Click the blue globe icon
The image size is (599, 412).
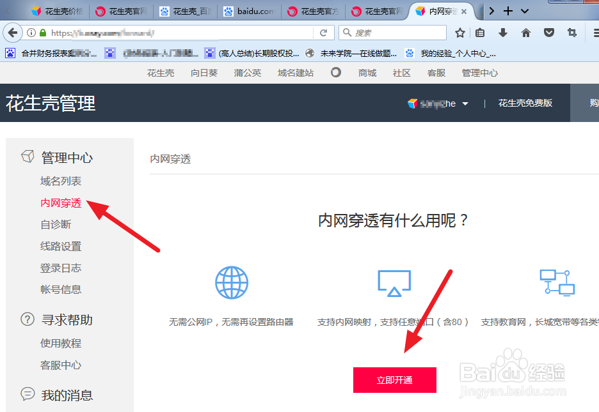pos(232,282)
